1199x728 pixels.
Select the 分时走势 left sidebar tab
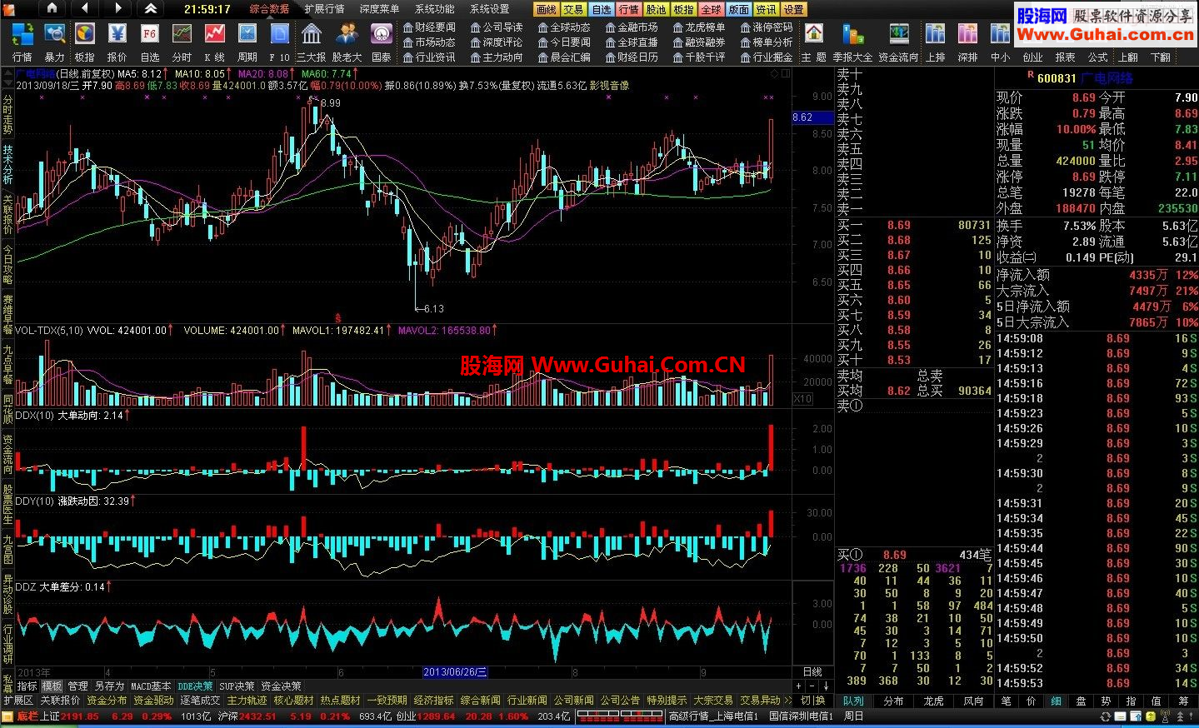(7, 115)
